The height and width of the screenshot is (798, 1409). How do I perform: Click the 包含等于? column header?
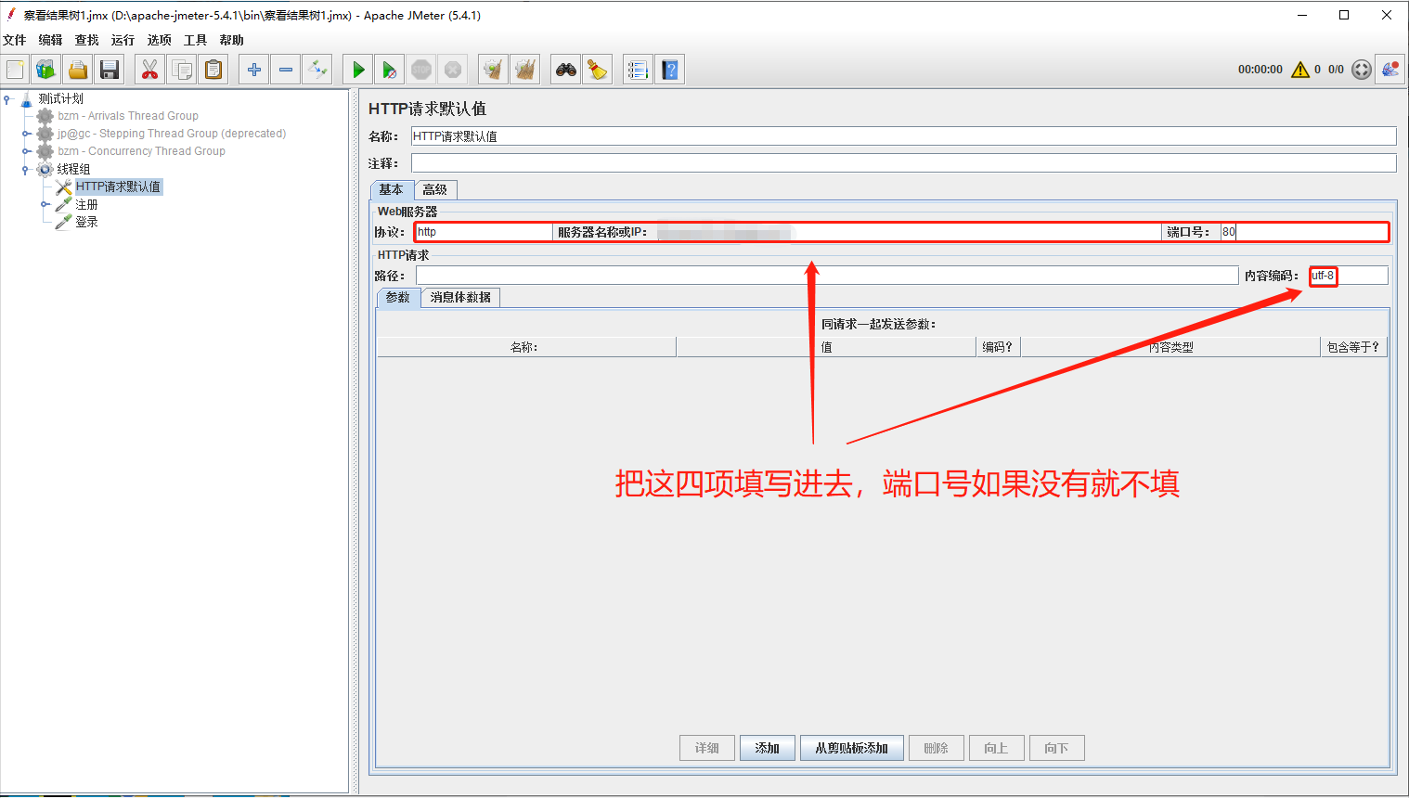click(x=1353, y=347)
